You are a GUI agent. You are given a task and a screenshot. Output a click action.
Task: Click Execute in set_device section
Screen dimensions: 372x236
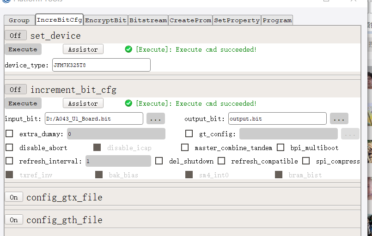[23, 49]
